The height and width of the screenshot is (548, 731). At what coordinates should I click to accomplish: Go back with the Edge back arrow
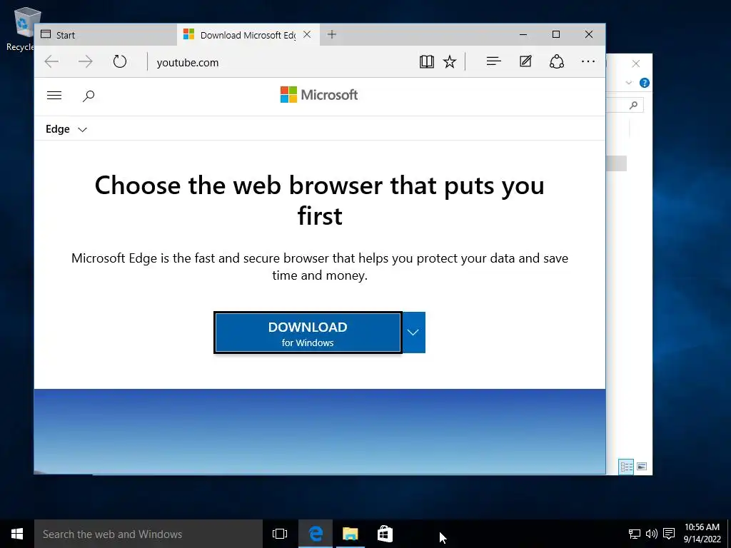51,61
